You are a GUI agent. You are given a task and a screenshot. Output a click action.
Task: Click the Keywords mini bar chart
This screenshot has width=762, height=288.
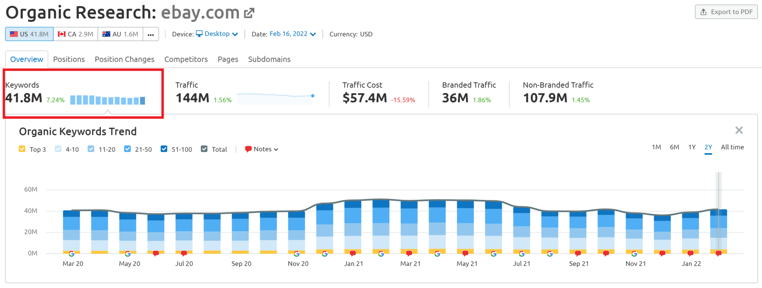pos(108,100)
